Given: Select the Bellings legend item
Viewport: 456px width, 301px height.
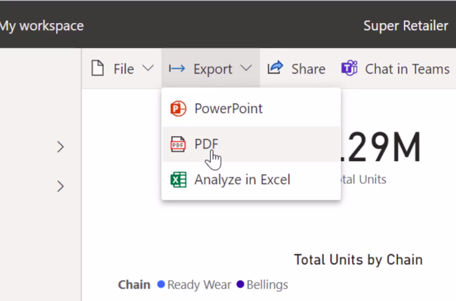Looking at the screenshot, I should (262, 285).
